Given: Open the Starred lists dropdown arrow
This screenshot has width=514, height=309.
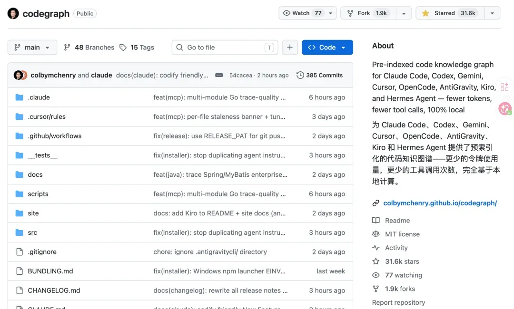Looking at the screenshot, I should 493,13.
